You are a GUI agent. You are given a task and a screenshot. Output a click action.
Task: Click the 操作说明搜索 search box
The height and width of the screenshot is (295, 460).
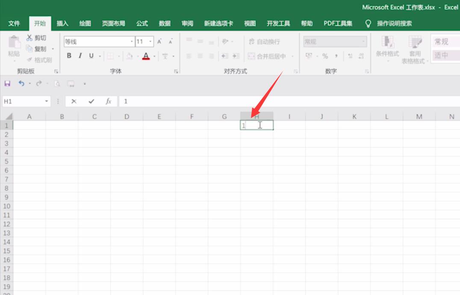394,23
